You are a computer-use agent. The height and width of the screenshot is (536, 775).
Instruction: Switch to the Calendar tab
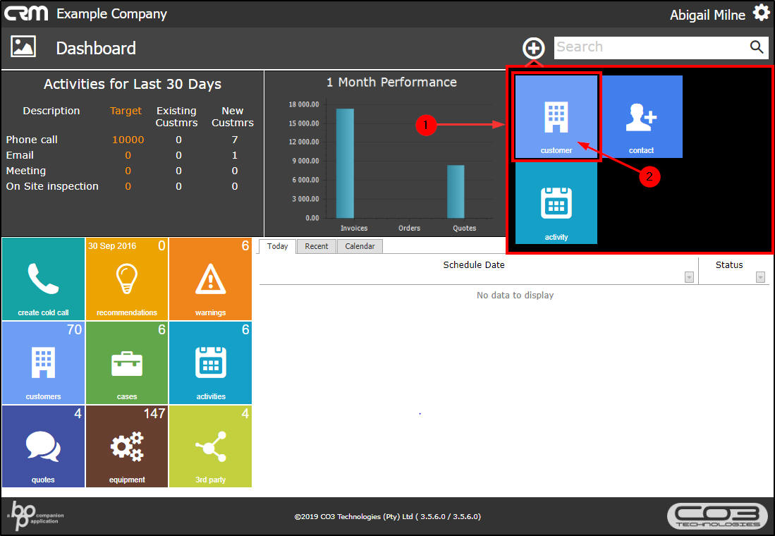(360, 246)
